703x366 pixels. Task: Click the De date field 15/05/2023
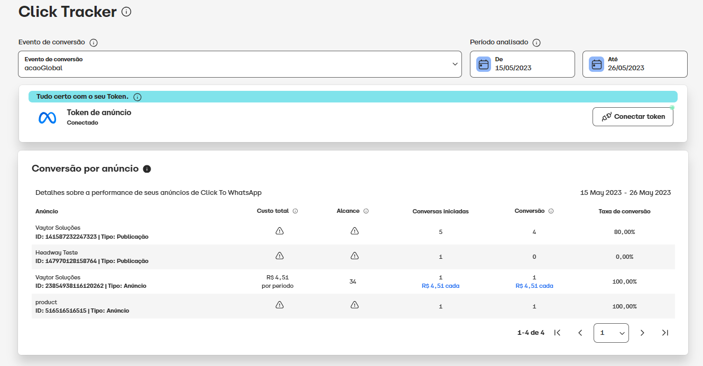[522, 64]
